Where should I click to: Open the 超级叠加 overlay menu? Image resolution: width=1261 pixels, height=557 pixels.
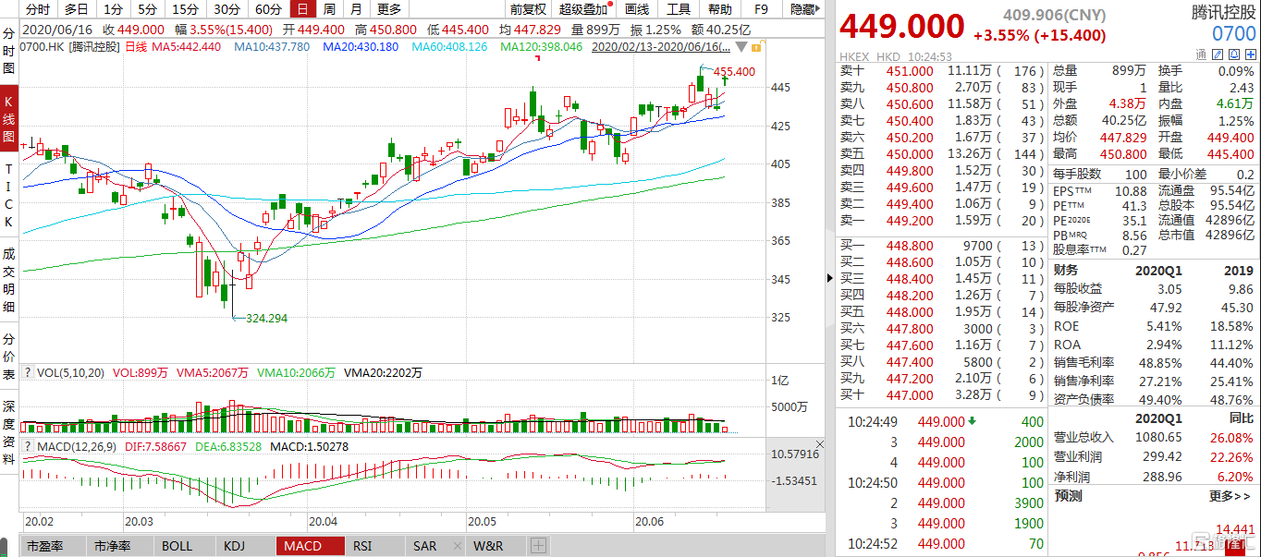582,9
